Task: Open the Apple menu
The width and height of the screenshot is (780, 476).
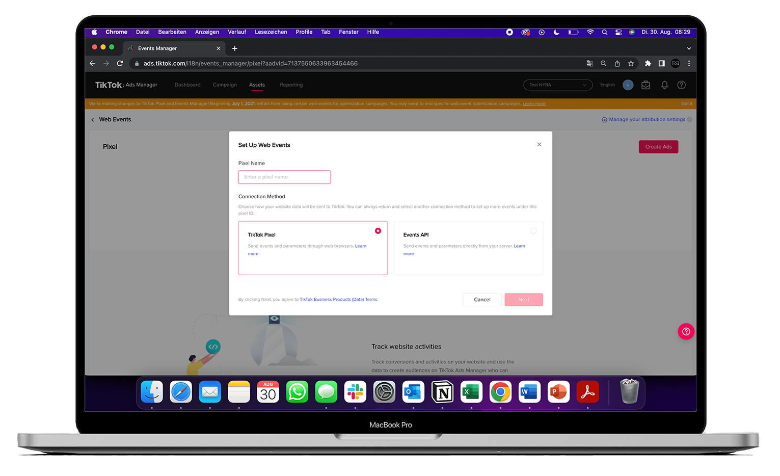Action: tap(94, 32)
